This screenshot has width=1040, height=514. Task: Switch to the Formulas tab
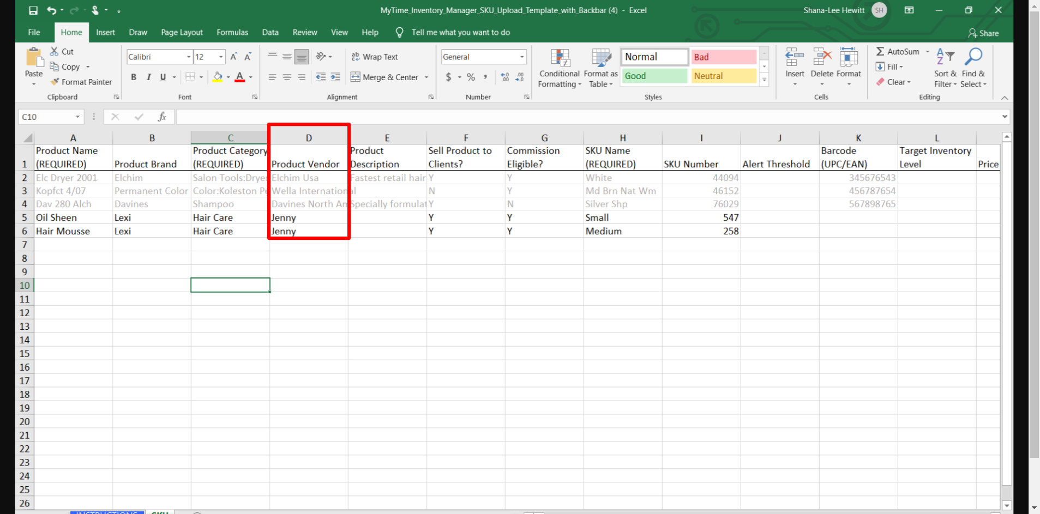click(x=232, y=32)
